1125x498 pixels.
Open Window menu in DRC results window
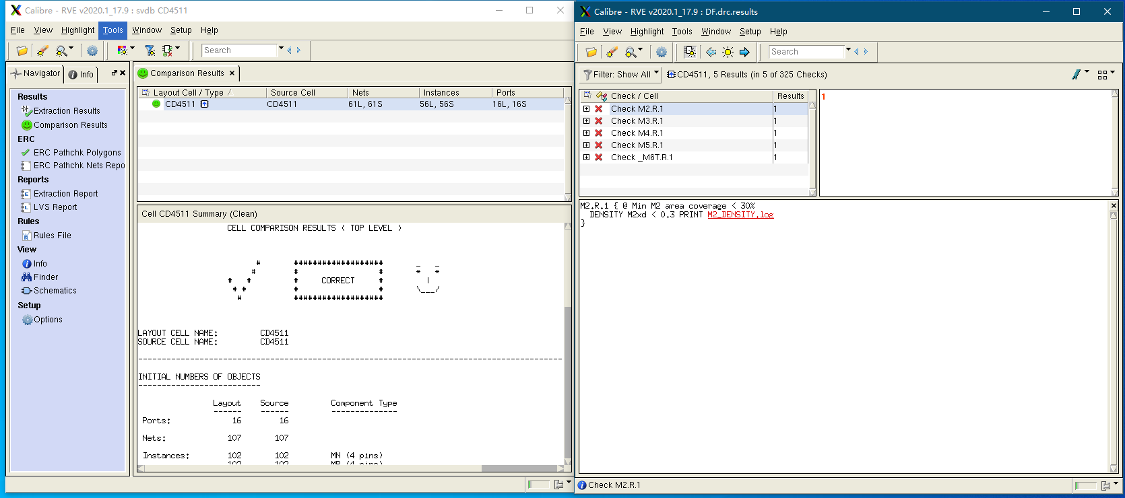click(716, 32)
